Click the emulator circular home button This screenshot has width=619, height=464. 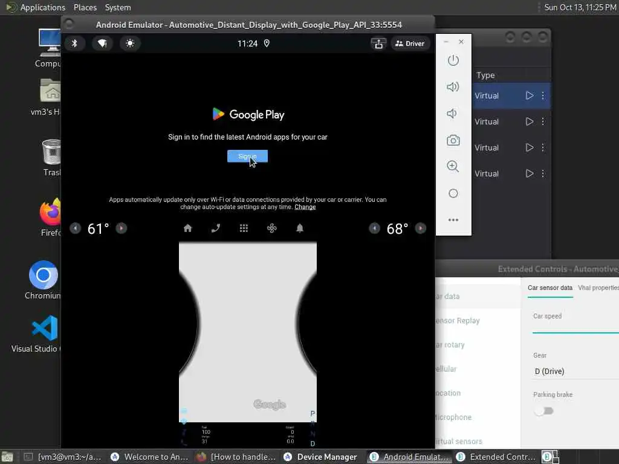tap(453, 193)
